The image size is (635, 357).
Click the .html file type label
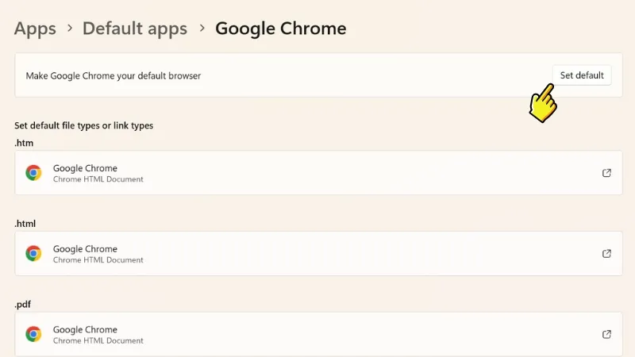[25, 224]
